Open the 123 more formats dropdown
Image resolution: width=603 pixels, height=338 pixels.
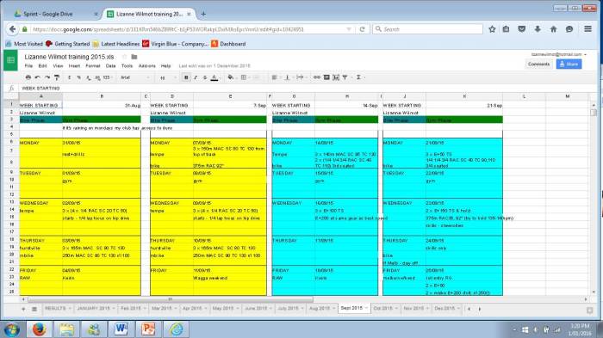pyautogui.click(x=108, y=77)
